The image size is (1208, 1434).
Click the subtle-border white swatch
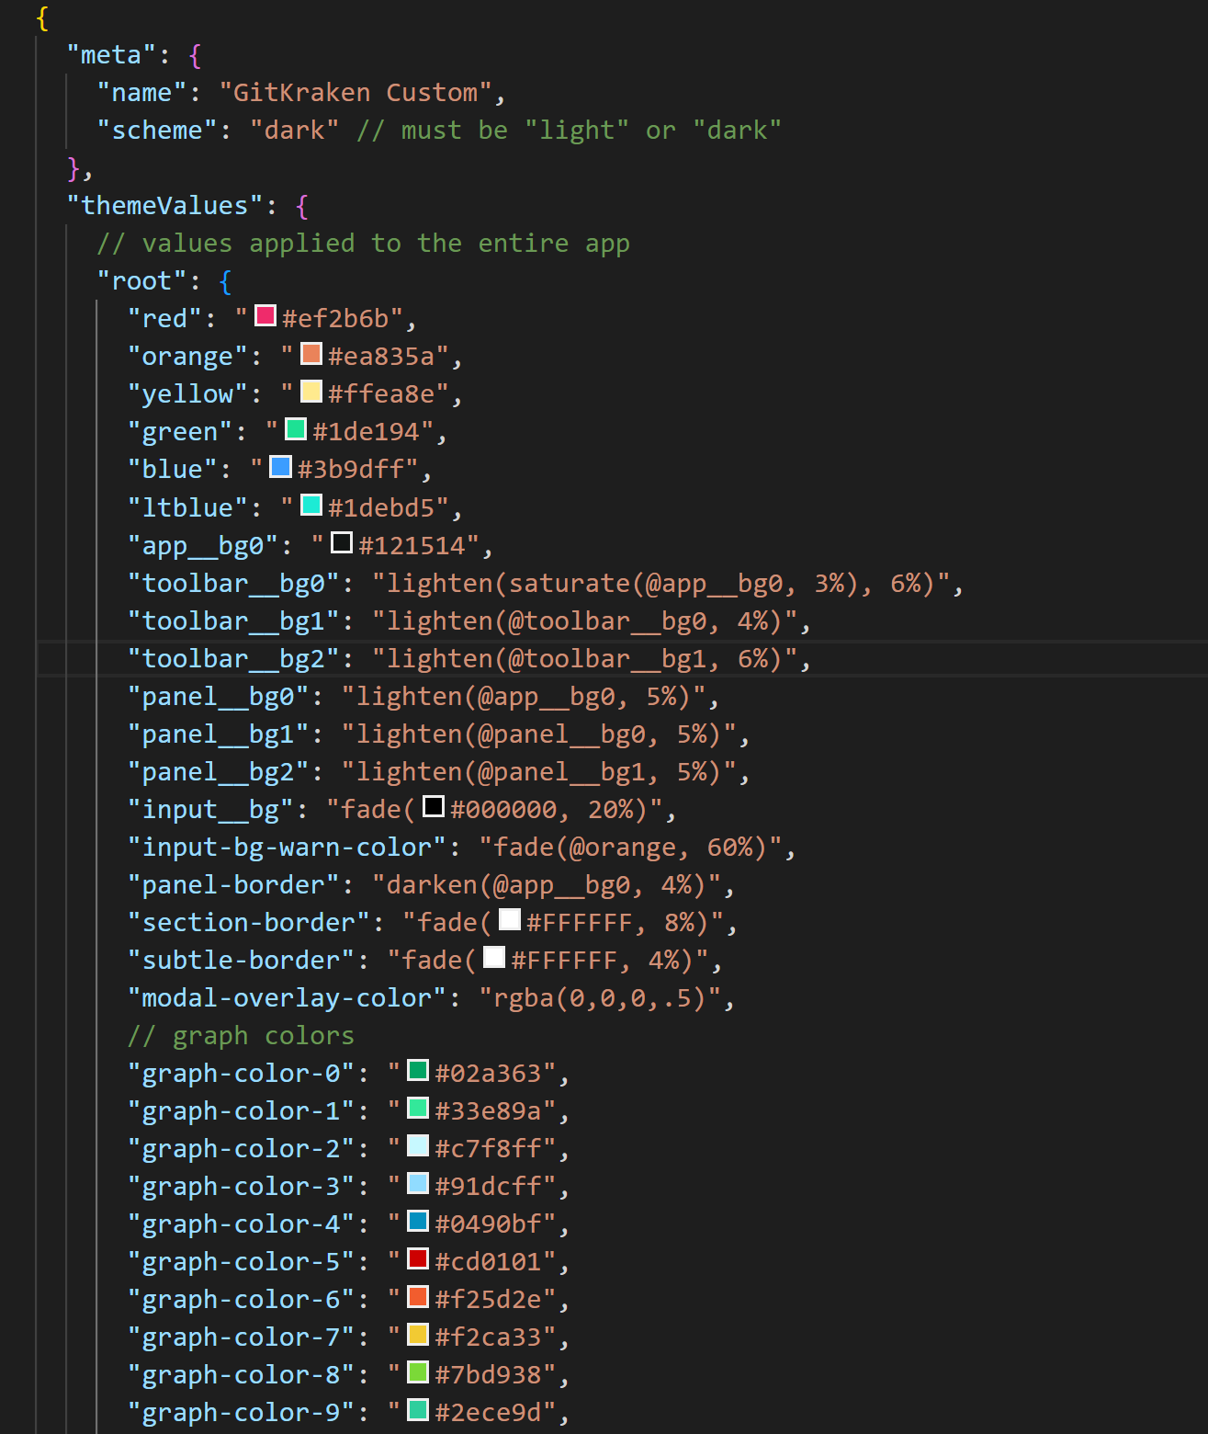coord(494,958)
